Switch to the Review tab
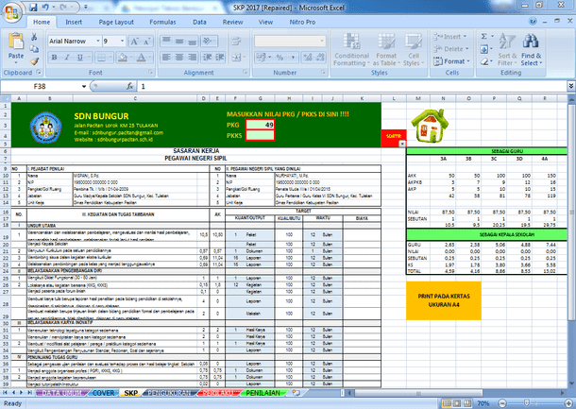576x409 pixels. pos(233,22)
